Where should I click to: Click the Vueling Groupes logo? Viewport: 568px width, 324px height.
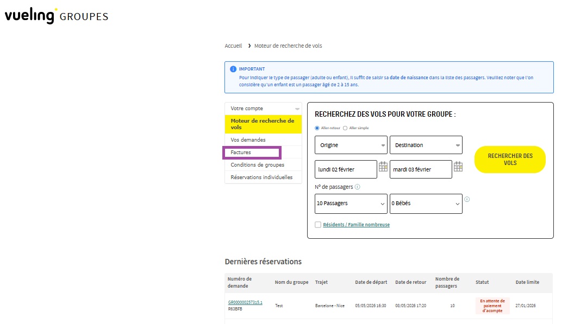pos(56,15)
